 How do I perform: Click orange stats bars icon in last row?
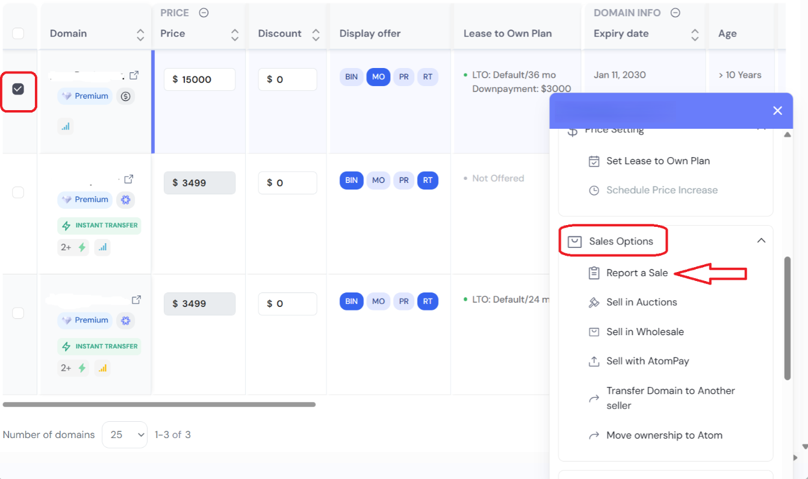(x=102, y=368)
